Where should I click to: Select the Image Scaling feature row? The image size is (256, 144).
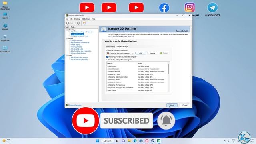click(137, 66)
